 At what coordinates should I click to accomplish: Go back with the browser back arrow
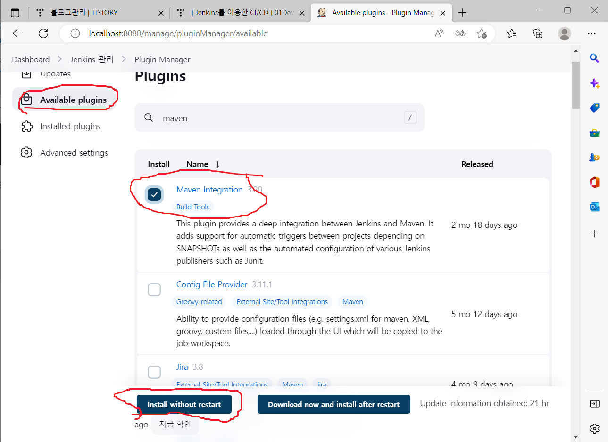[x=17, y=33]
